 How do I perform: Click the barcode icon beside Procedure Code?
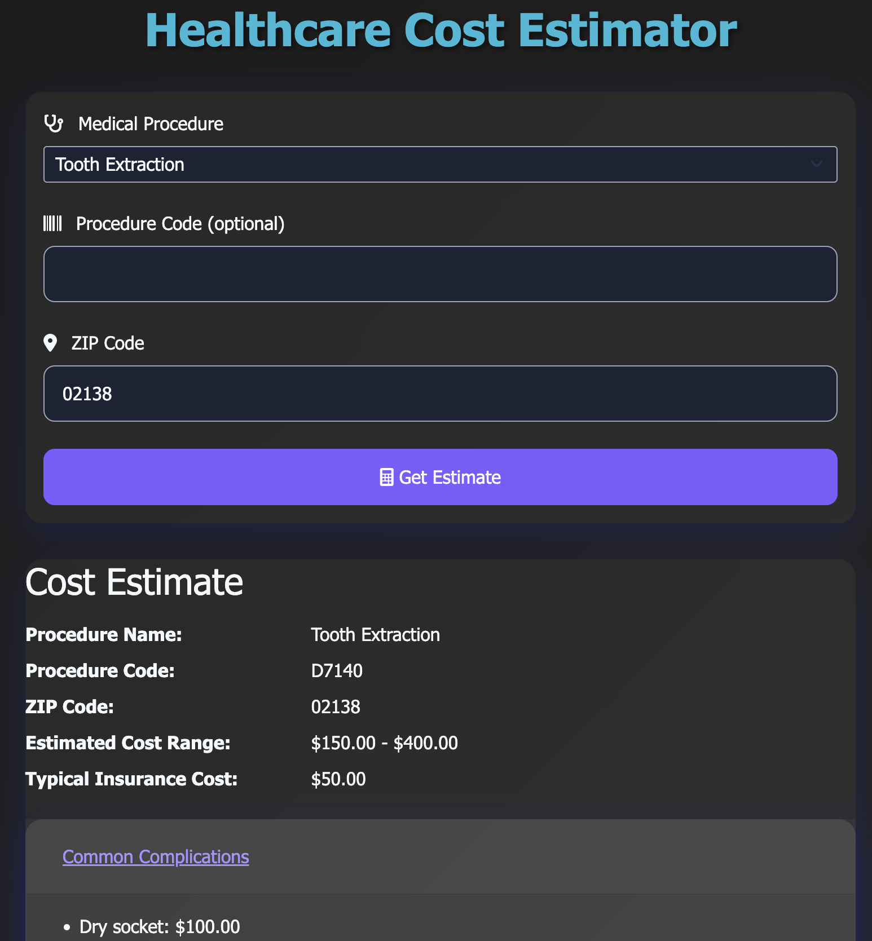click(52, 223)
